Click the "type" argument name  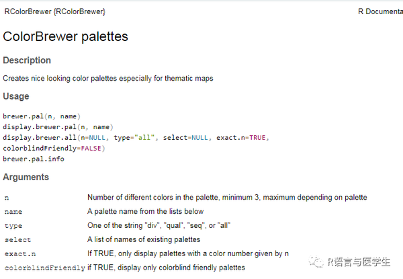(x=13, y=225)
